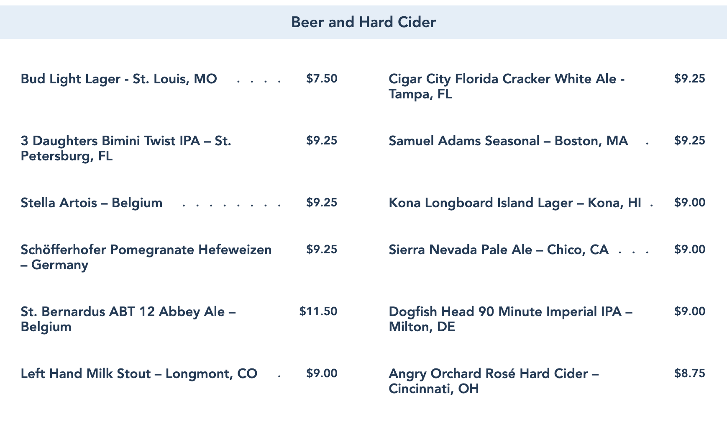Select Samuel Adams Seasonal – Boston item
Screen dimensions: 727x443
(508, 141)
